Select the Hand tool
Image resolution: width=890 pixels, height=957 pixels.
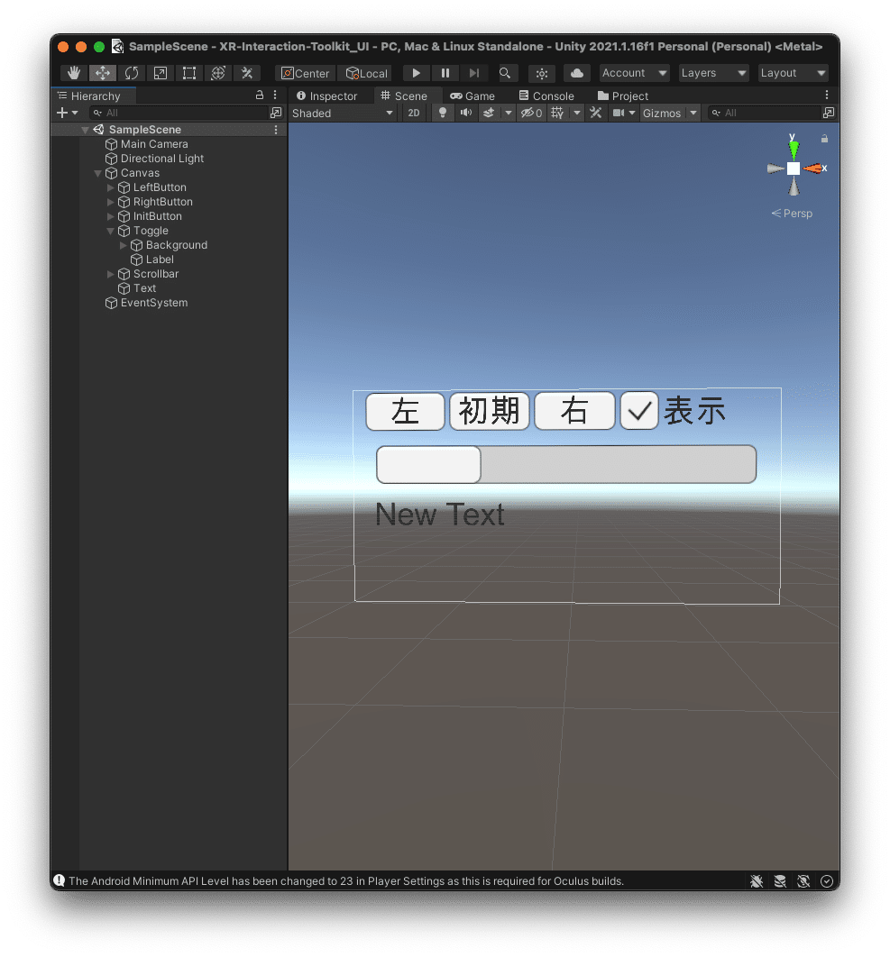pyautogui.click(x=73, y=73)
